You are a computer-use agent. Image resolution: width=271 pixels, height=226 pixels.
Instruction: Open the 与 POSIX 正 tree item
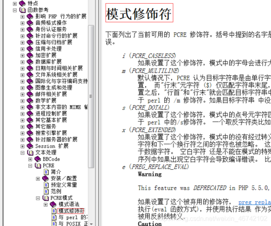pos(73,223)
